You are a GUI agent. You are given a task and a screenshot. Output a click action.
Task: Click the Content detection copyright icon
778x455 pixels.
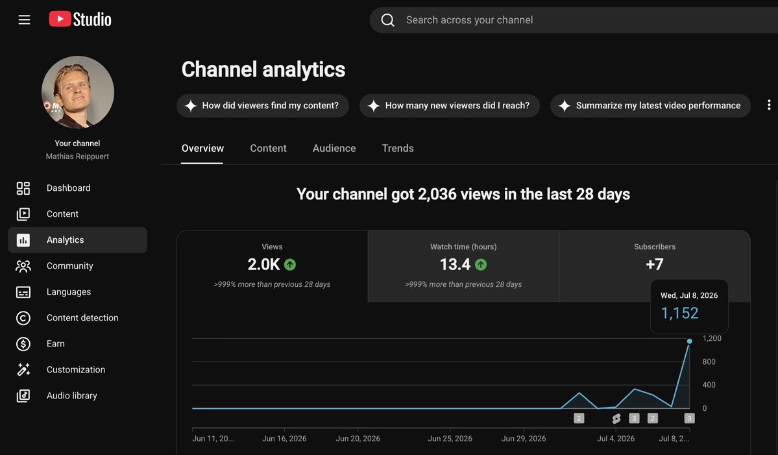[x=23, y=318]
